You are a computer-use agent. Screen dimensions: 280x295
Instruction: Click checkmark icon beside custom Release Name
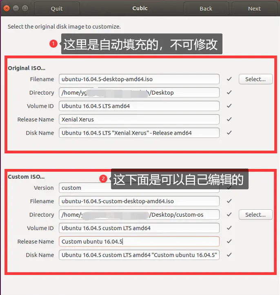coord(229,242)
